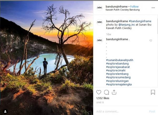Save the post with the bookmark icon

[x=153, y=92]
